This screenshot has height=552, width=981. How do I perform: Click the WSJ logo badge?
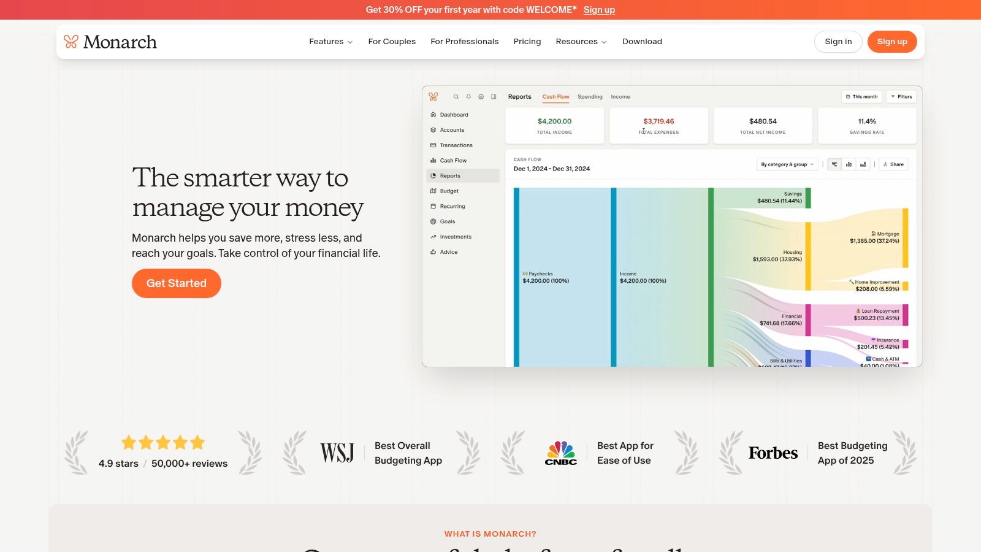337,453
